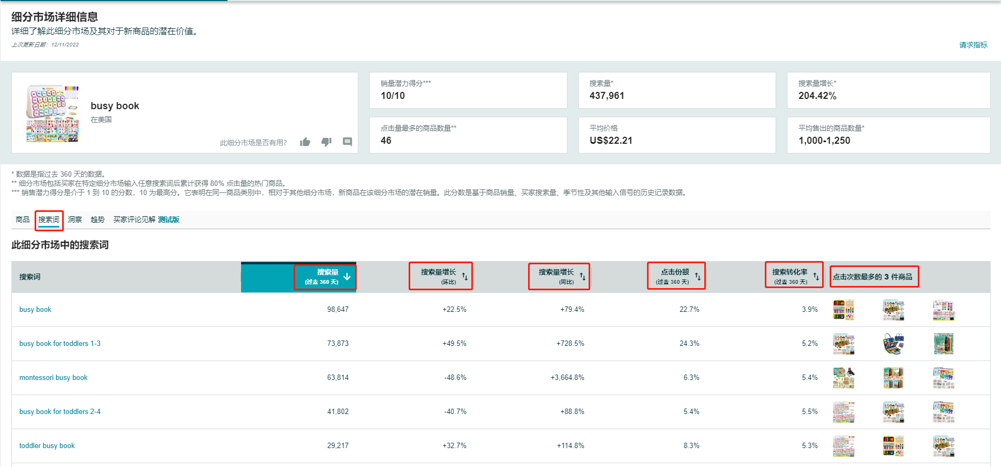Click the 请求指标 link
The width and height of the screenshot is (1001, 467).
tap(973, 45)
